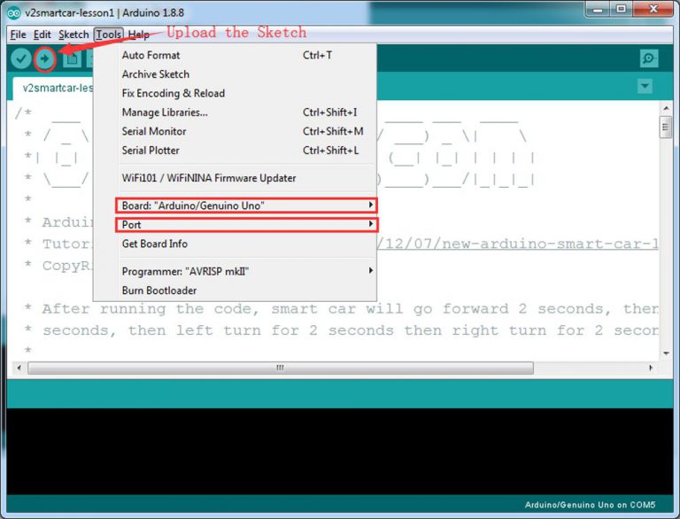Open the File menu
This screenshot has height=519, width=680.
pos(19,35)
